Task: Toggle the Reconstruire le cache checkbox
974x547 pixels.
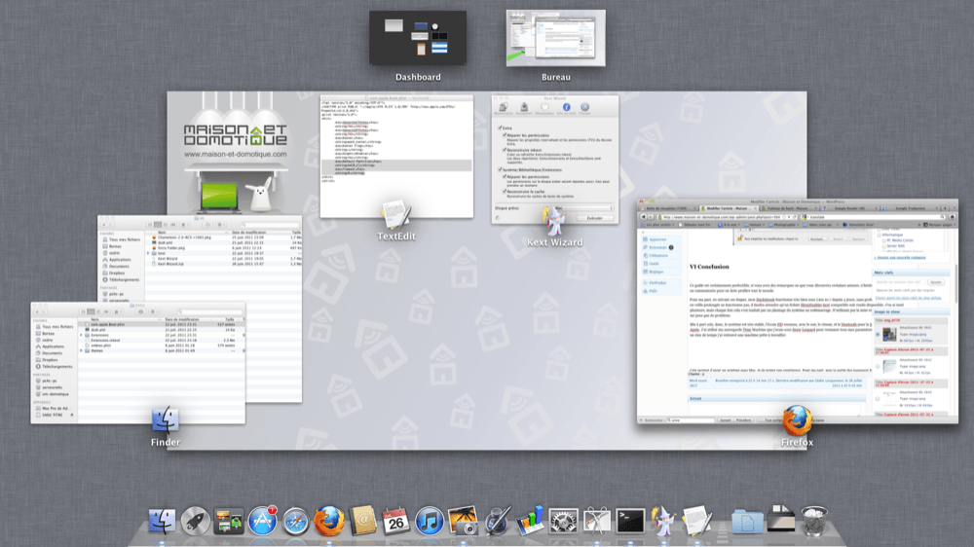Action: [505, 191]
